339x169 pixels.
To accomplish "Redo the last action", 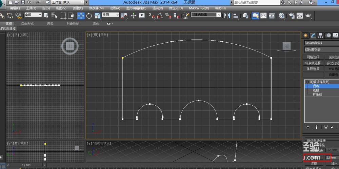I will 38,2.
